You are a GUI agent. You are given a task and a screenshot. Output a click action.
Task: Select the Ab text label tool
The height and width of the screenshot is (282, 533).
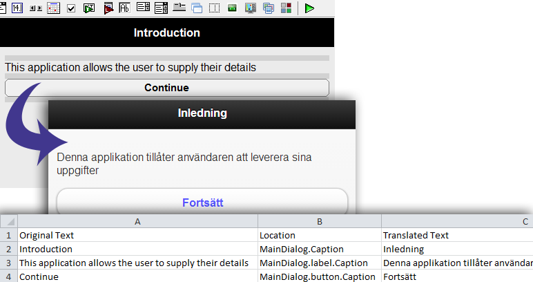coord(124,8)
